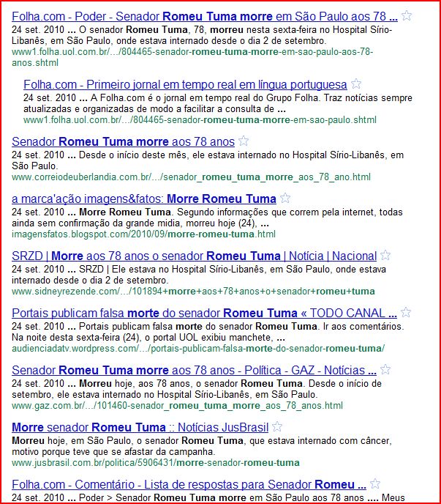Star the Portais publicam falsa morte result
This screenshot has width=441, height=504.
(x=406, y=312)
